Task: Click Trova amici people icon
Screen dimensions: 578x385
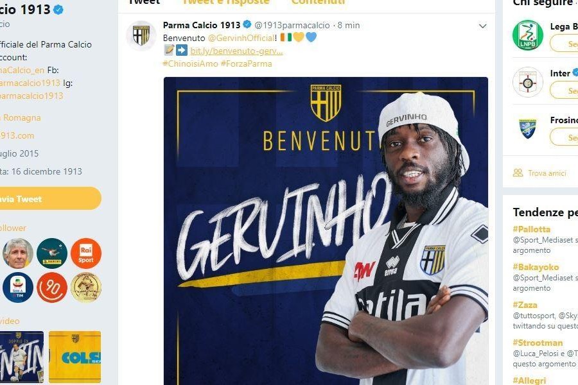Action: pos(518,173)
